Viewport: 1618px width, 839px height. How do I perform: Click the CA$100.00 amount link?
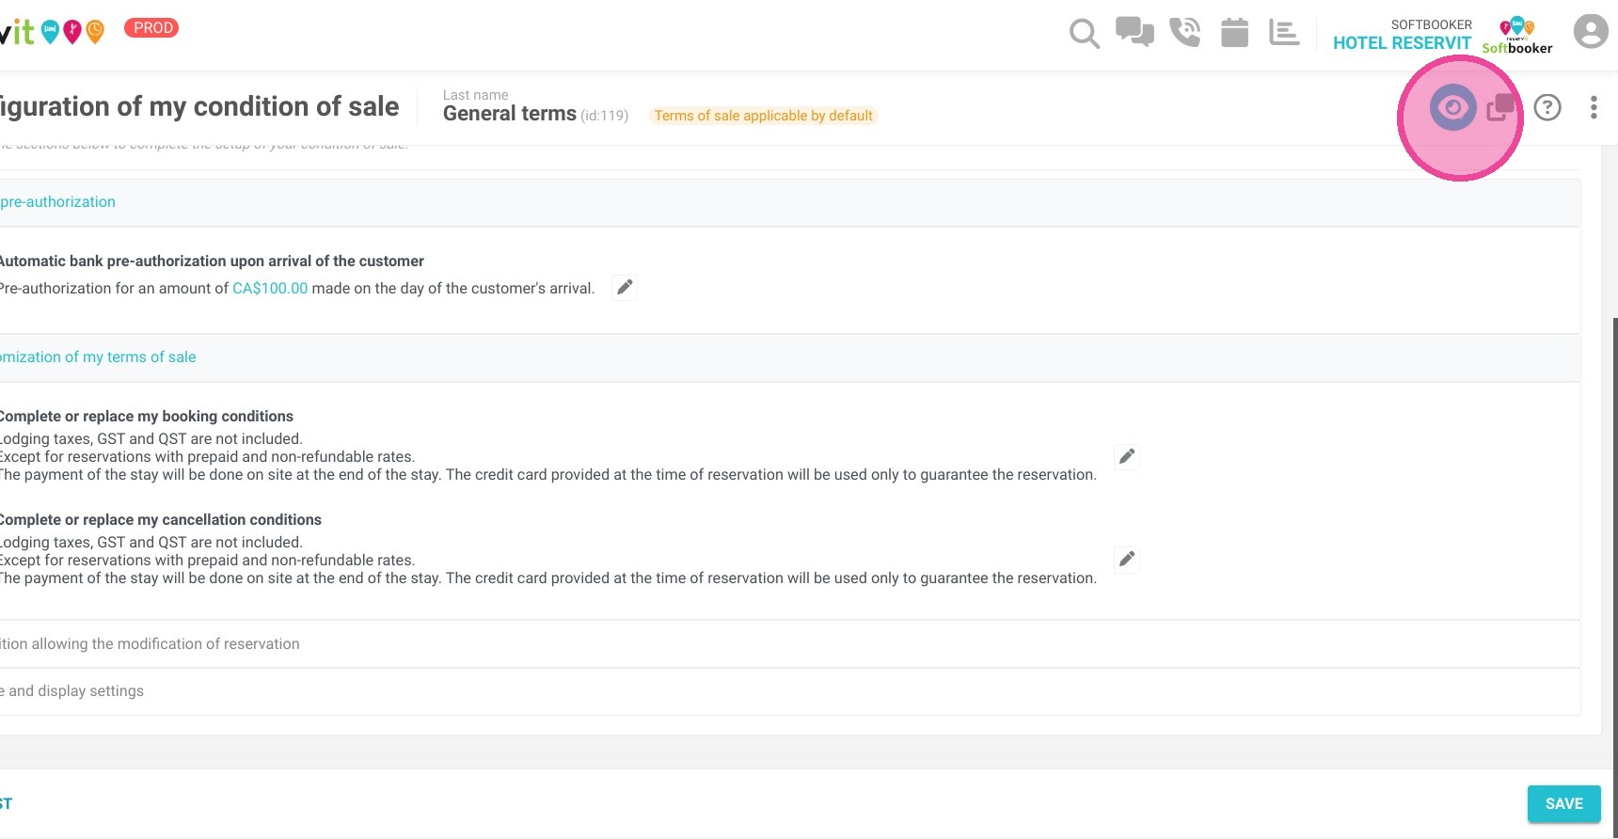point(270,289)
